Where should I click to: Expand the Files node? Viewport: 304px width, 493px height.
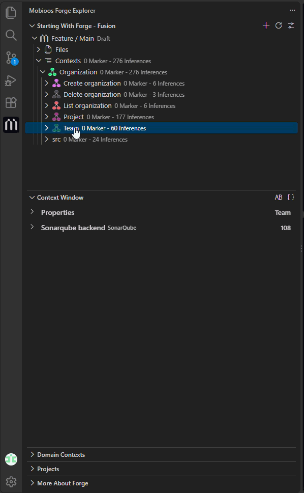(39, 49)
